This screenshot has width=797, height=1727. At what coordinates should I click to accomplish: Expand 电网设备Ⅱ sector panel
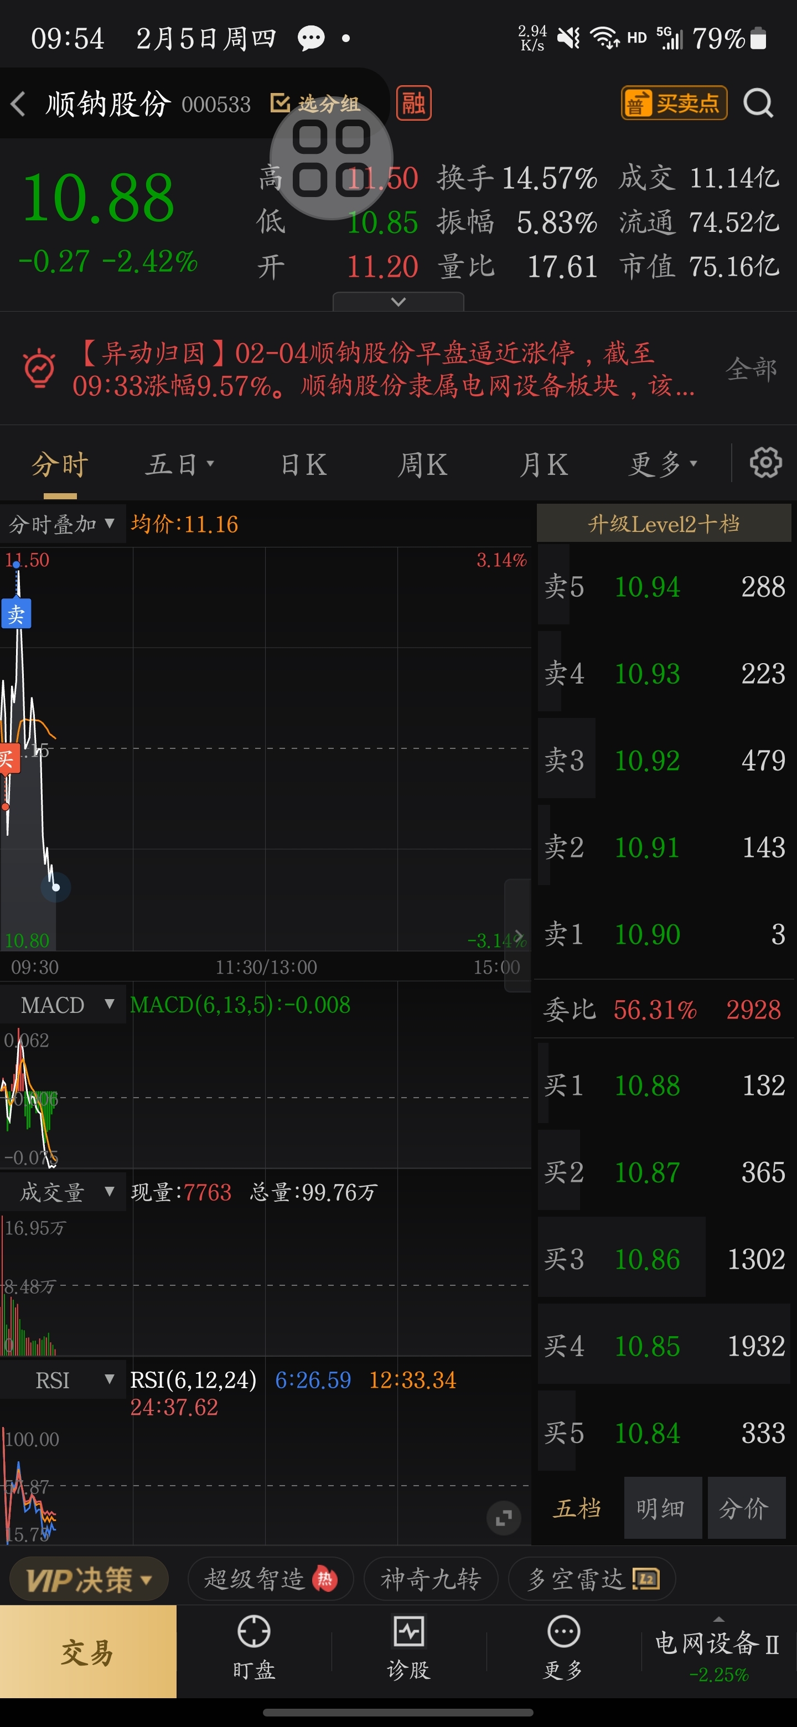(718, 1652)
